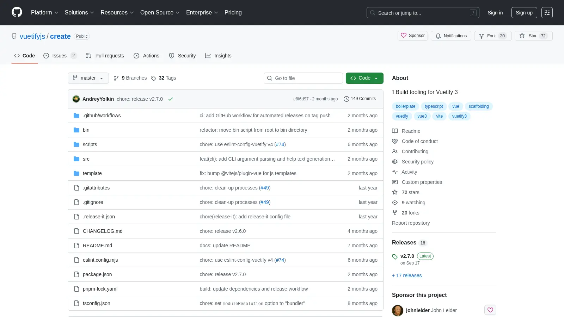Image resolution: width=564 pixels, height=317 pixels.
Task: Open the command palette icon in header
Action: pos(547,13)
